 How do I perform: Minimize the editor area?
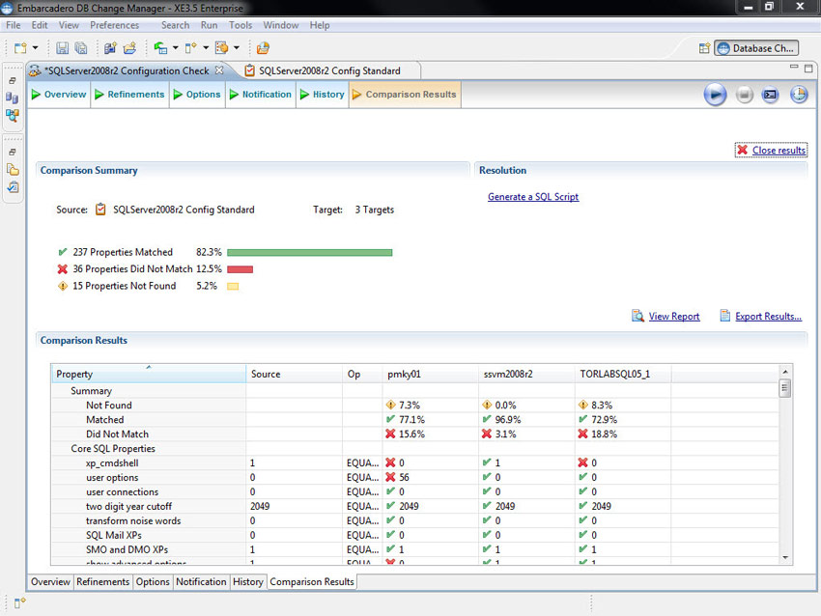(x=794, y=67)
